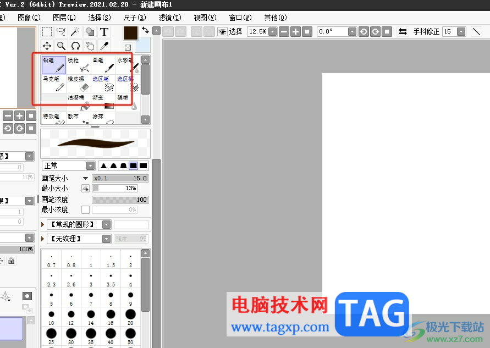Toggle pressure option beside 最小大小
The height and width of the screenshot is (348, 490).
click(x=85, y=189)
